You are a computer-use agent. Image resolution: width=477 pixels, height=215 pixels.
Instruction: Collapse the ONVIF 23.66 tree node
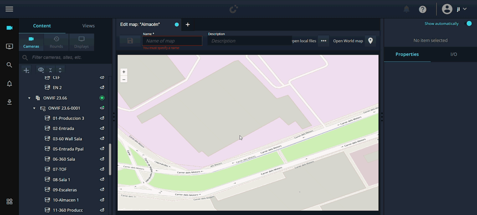pyautogui.click(x=29, y=98)
